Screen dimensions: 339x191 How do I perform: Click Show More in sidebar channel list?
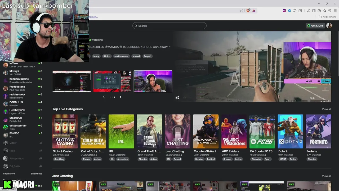9,173
